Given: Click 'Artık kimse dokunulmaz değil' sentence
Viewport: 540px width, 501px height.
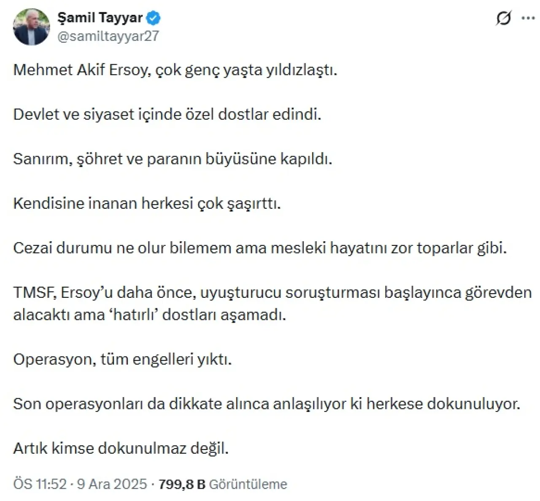Looking at the screenshot, I should (121, 448).
